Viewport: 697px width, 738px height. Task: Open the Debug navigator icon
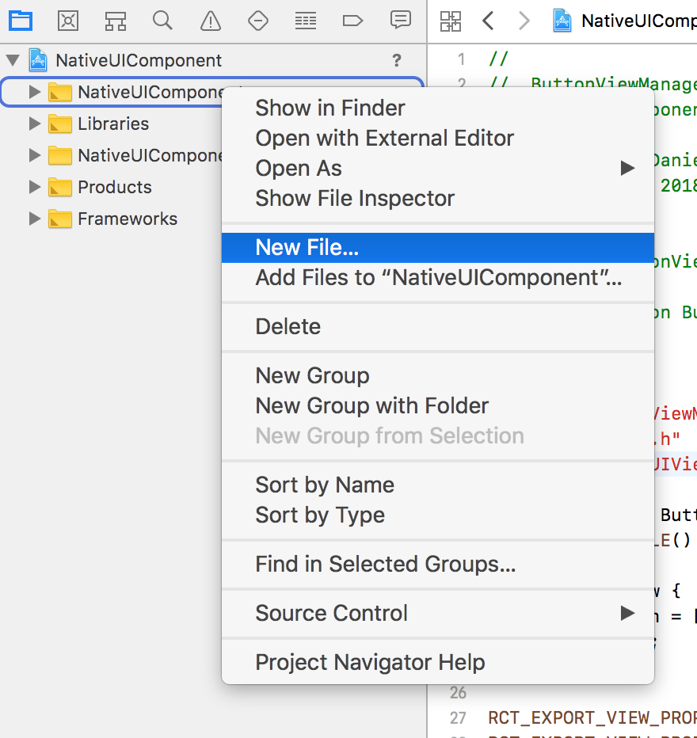(x=306, y=21)
